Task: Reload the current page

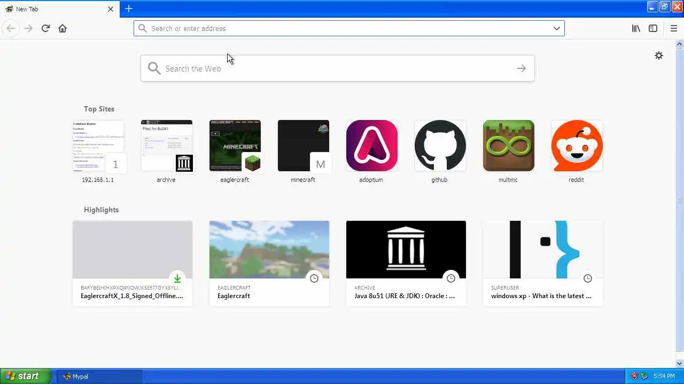Action: point(45,28)
